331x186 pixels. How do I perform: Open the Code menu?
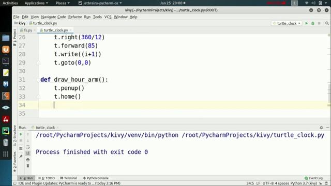pyautogui.click(x=62, y=17)
